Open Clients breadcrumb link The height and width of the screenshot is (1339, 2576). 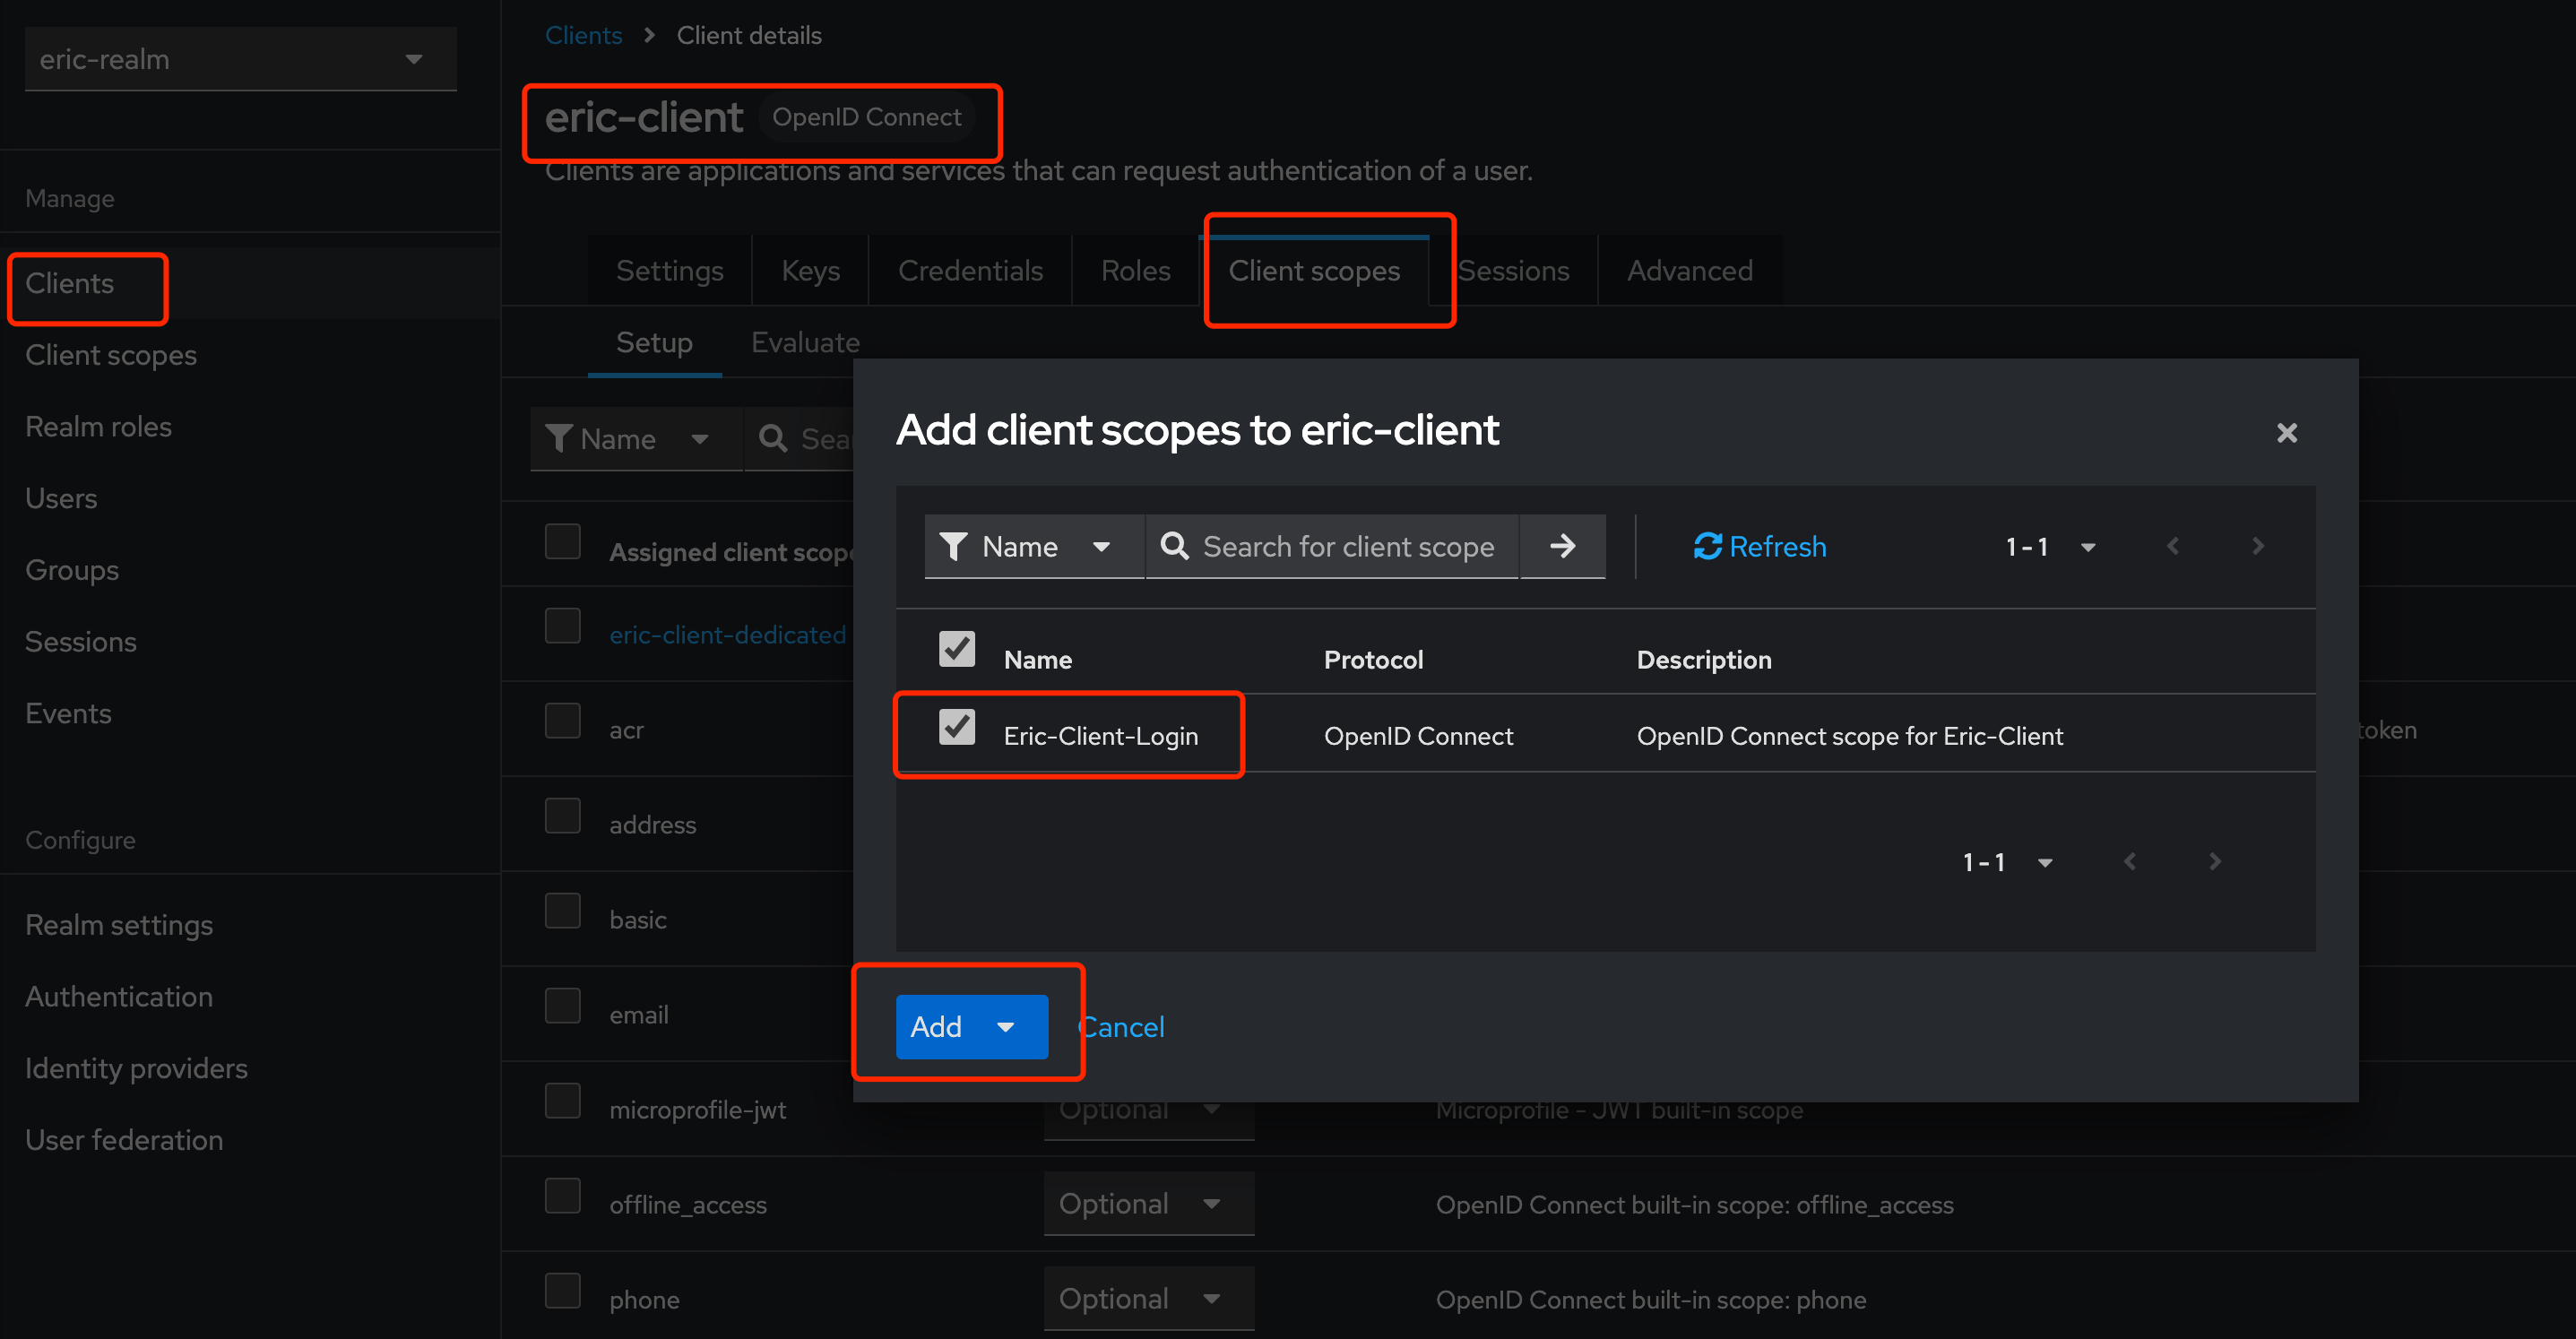[583, 35]
